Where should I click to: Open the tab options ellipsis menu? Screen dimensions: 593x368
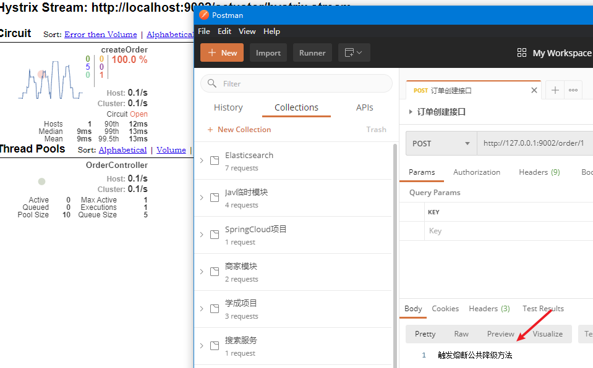573,90
